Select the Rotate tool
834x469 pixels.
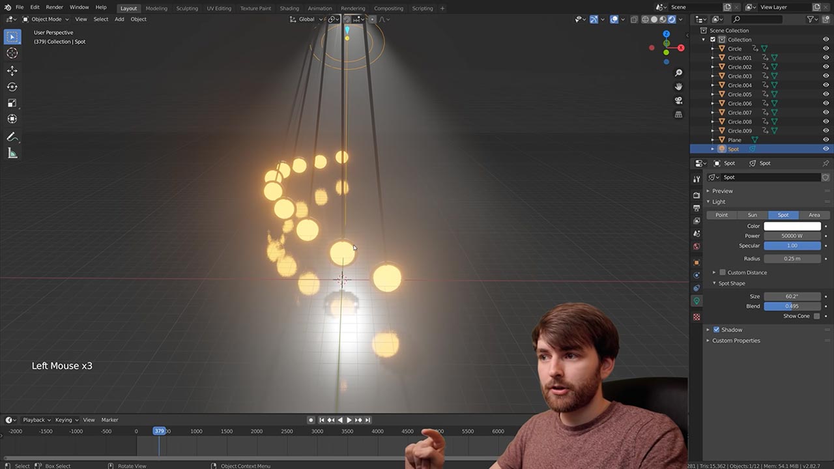click(12, 87)
